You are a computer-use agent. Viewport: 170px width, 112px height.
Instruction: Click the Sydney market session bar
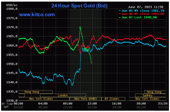pyautogui.click(x=147, y=95)
